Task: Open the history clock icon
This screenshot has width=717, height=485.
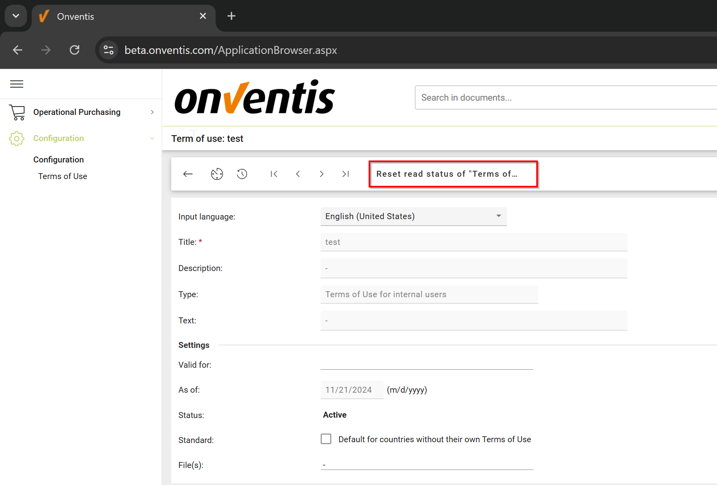Action: (242, 174)
